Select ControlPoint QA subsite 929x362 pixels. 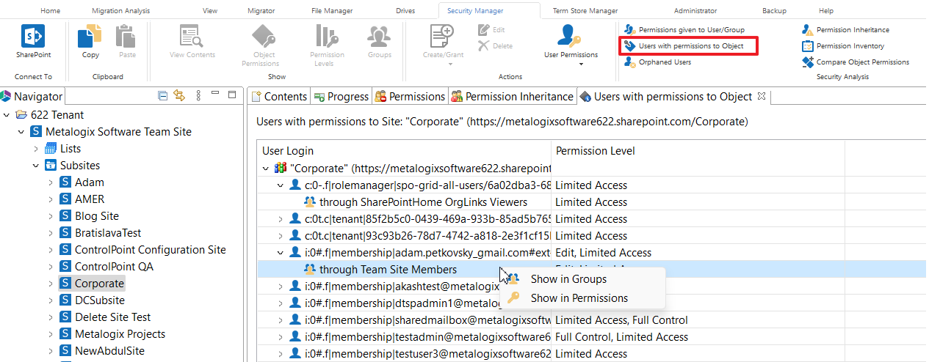(114, 267)
